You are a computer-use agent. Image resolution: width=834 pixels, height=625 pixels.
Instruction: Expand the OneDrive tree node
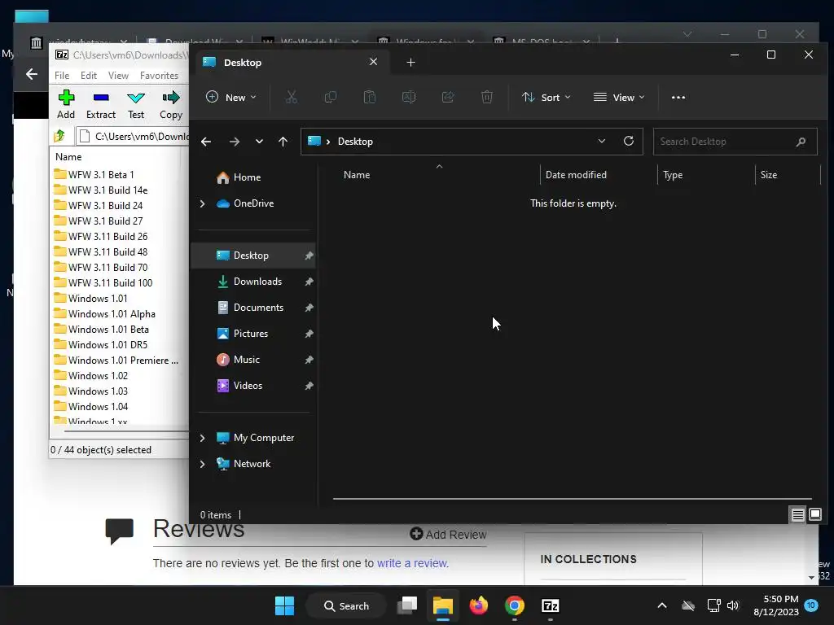pos(202,203)
